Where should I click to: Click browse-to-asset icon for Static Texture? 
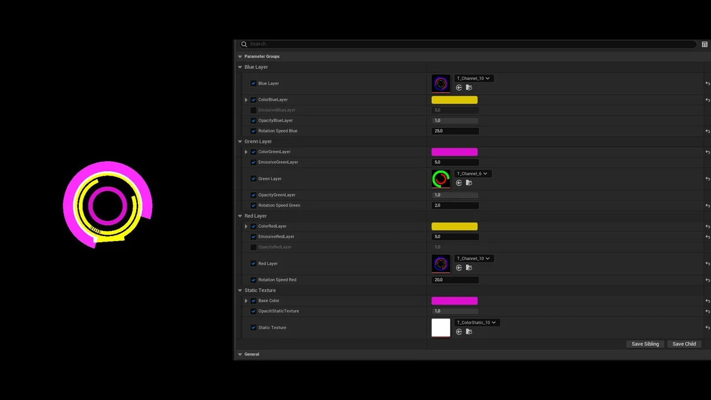[x=469, y=332]
